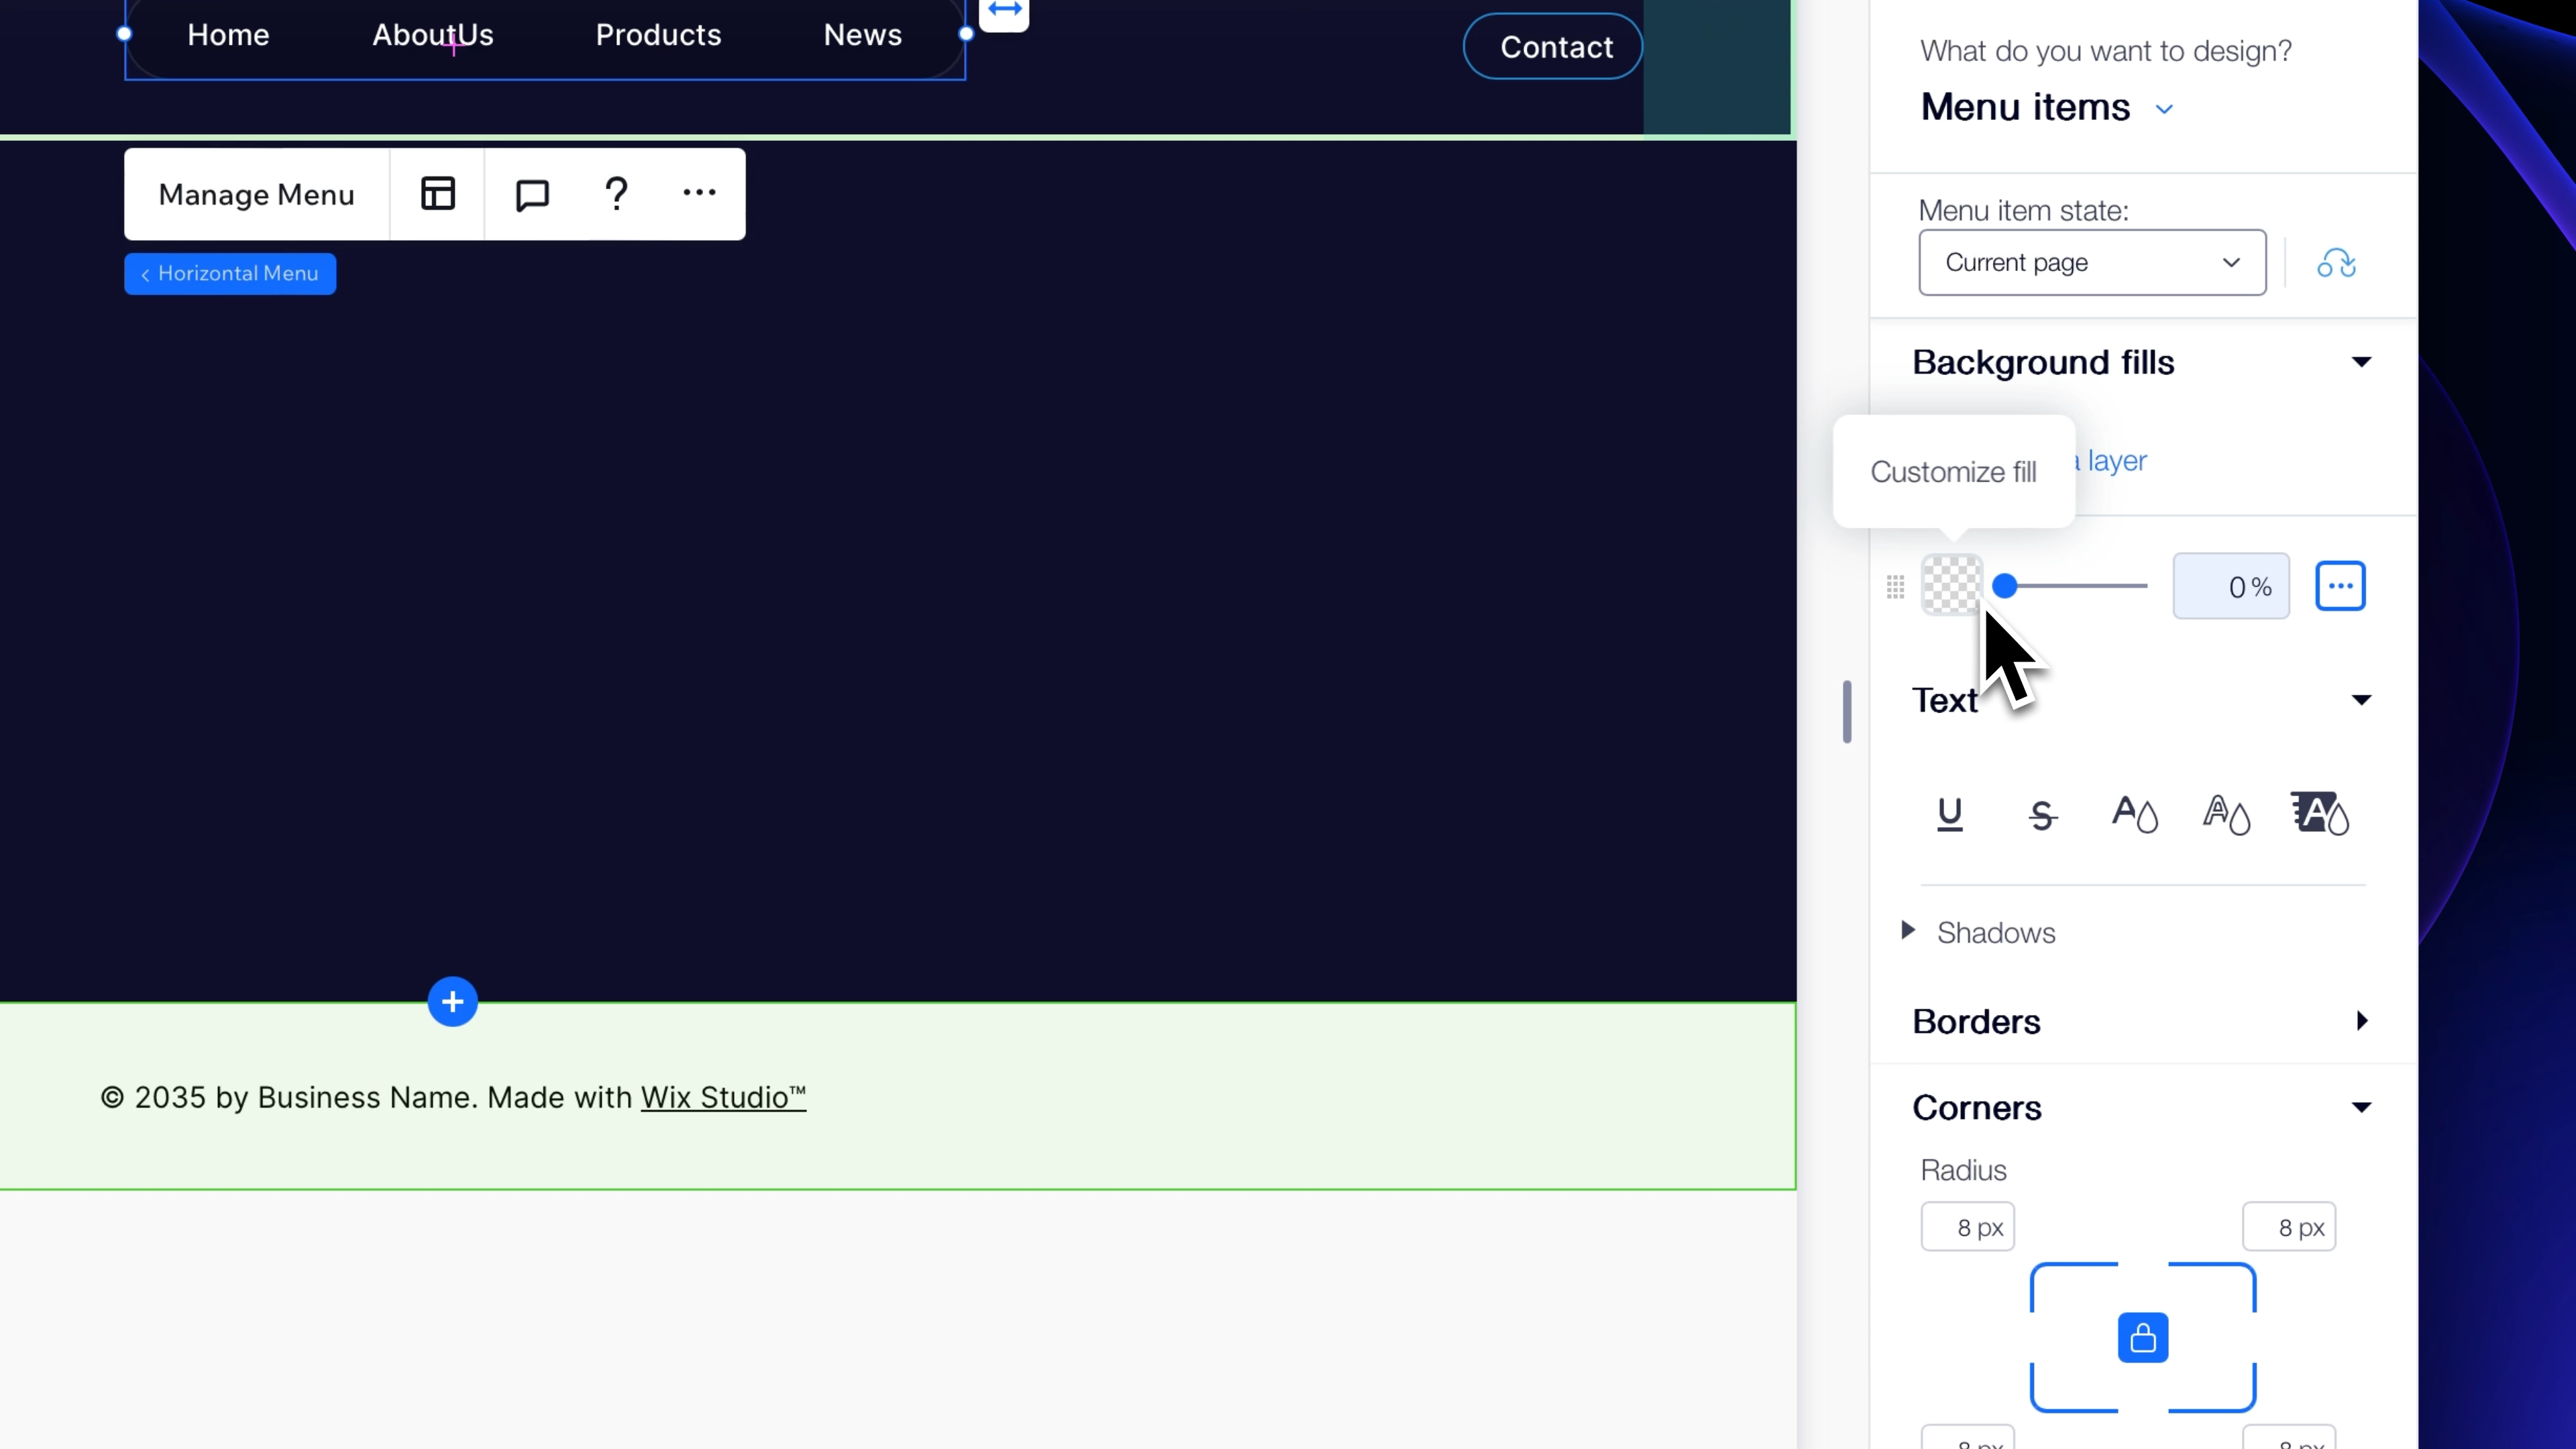Open help question mark icon
Image resolution: width=2576 pixels, height=1449 pixels.
coord(616,194)
